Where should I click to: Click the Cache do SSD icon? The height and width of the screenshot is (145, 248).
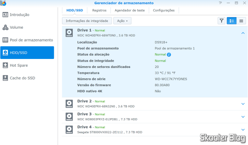pyautogui.click(x=5, y=78)
